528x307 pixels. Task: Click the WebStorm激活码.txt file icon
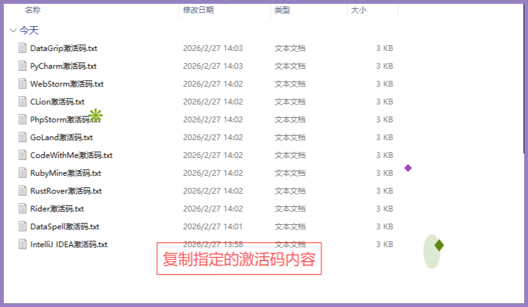coord(22,84)
